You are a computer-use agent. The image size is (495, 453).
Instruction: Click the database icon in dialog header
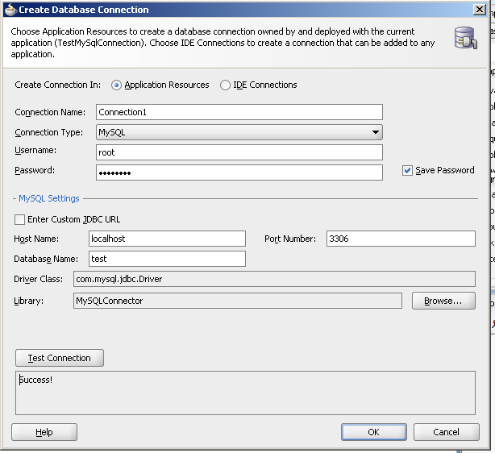[465, 39]
